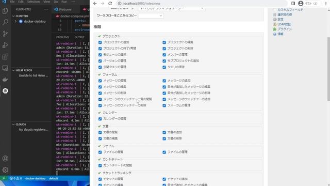
Task: Toggle all チケットトラッキング permissions via green check
Action: pyautogui.click(x=100, y=173)
